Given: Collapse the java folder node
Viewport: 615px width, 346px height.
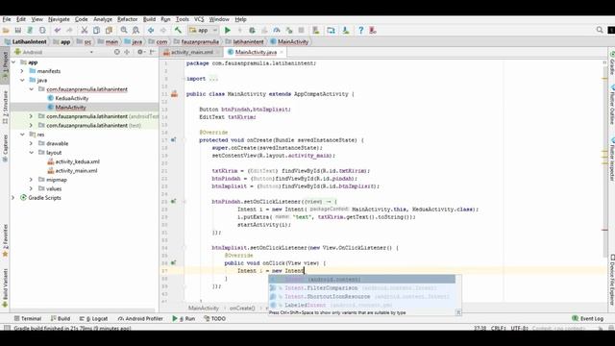Looking at the screenshot, I should (22, 80).
